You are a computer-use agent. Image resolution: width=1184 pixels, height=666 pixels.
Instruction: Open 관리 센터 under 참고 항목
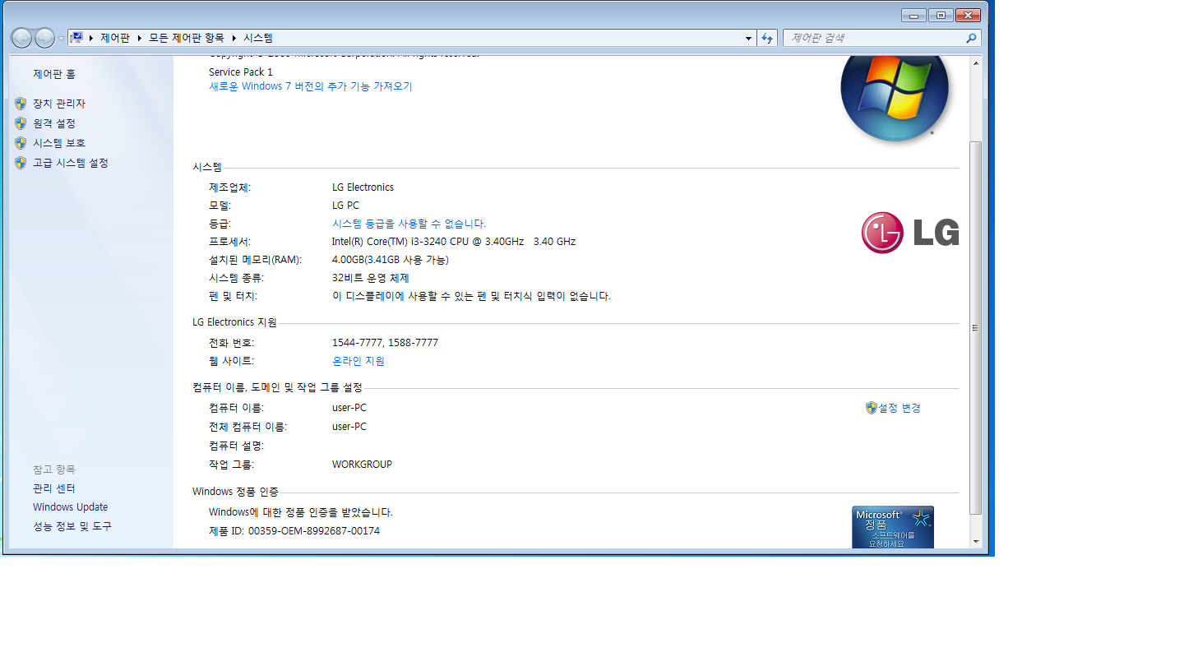click(x=54, y=488)
